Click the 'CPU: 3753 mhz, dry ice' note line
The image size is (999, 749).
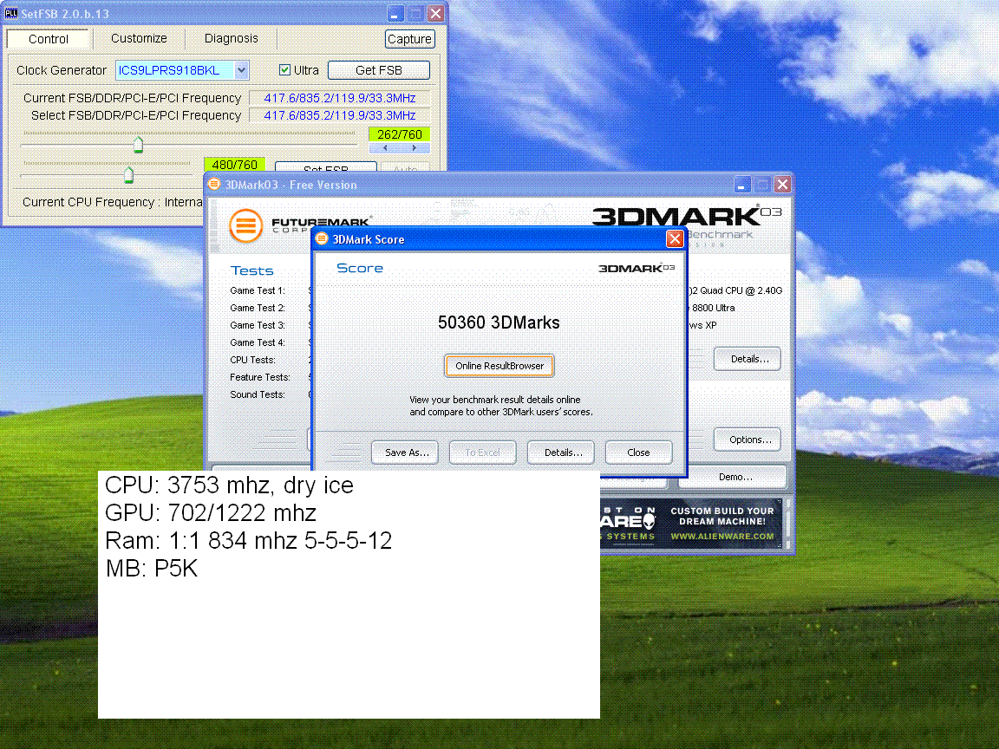[x=229, y=485]
